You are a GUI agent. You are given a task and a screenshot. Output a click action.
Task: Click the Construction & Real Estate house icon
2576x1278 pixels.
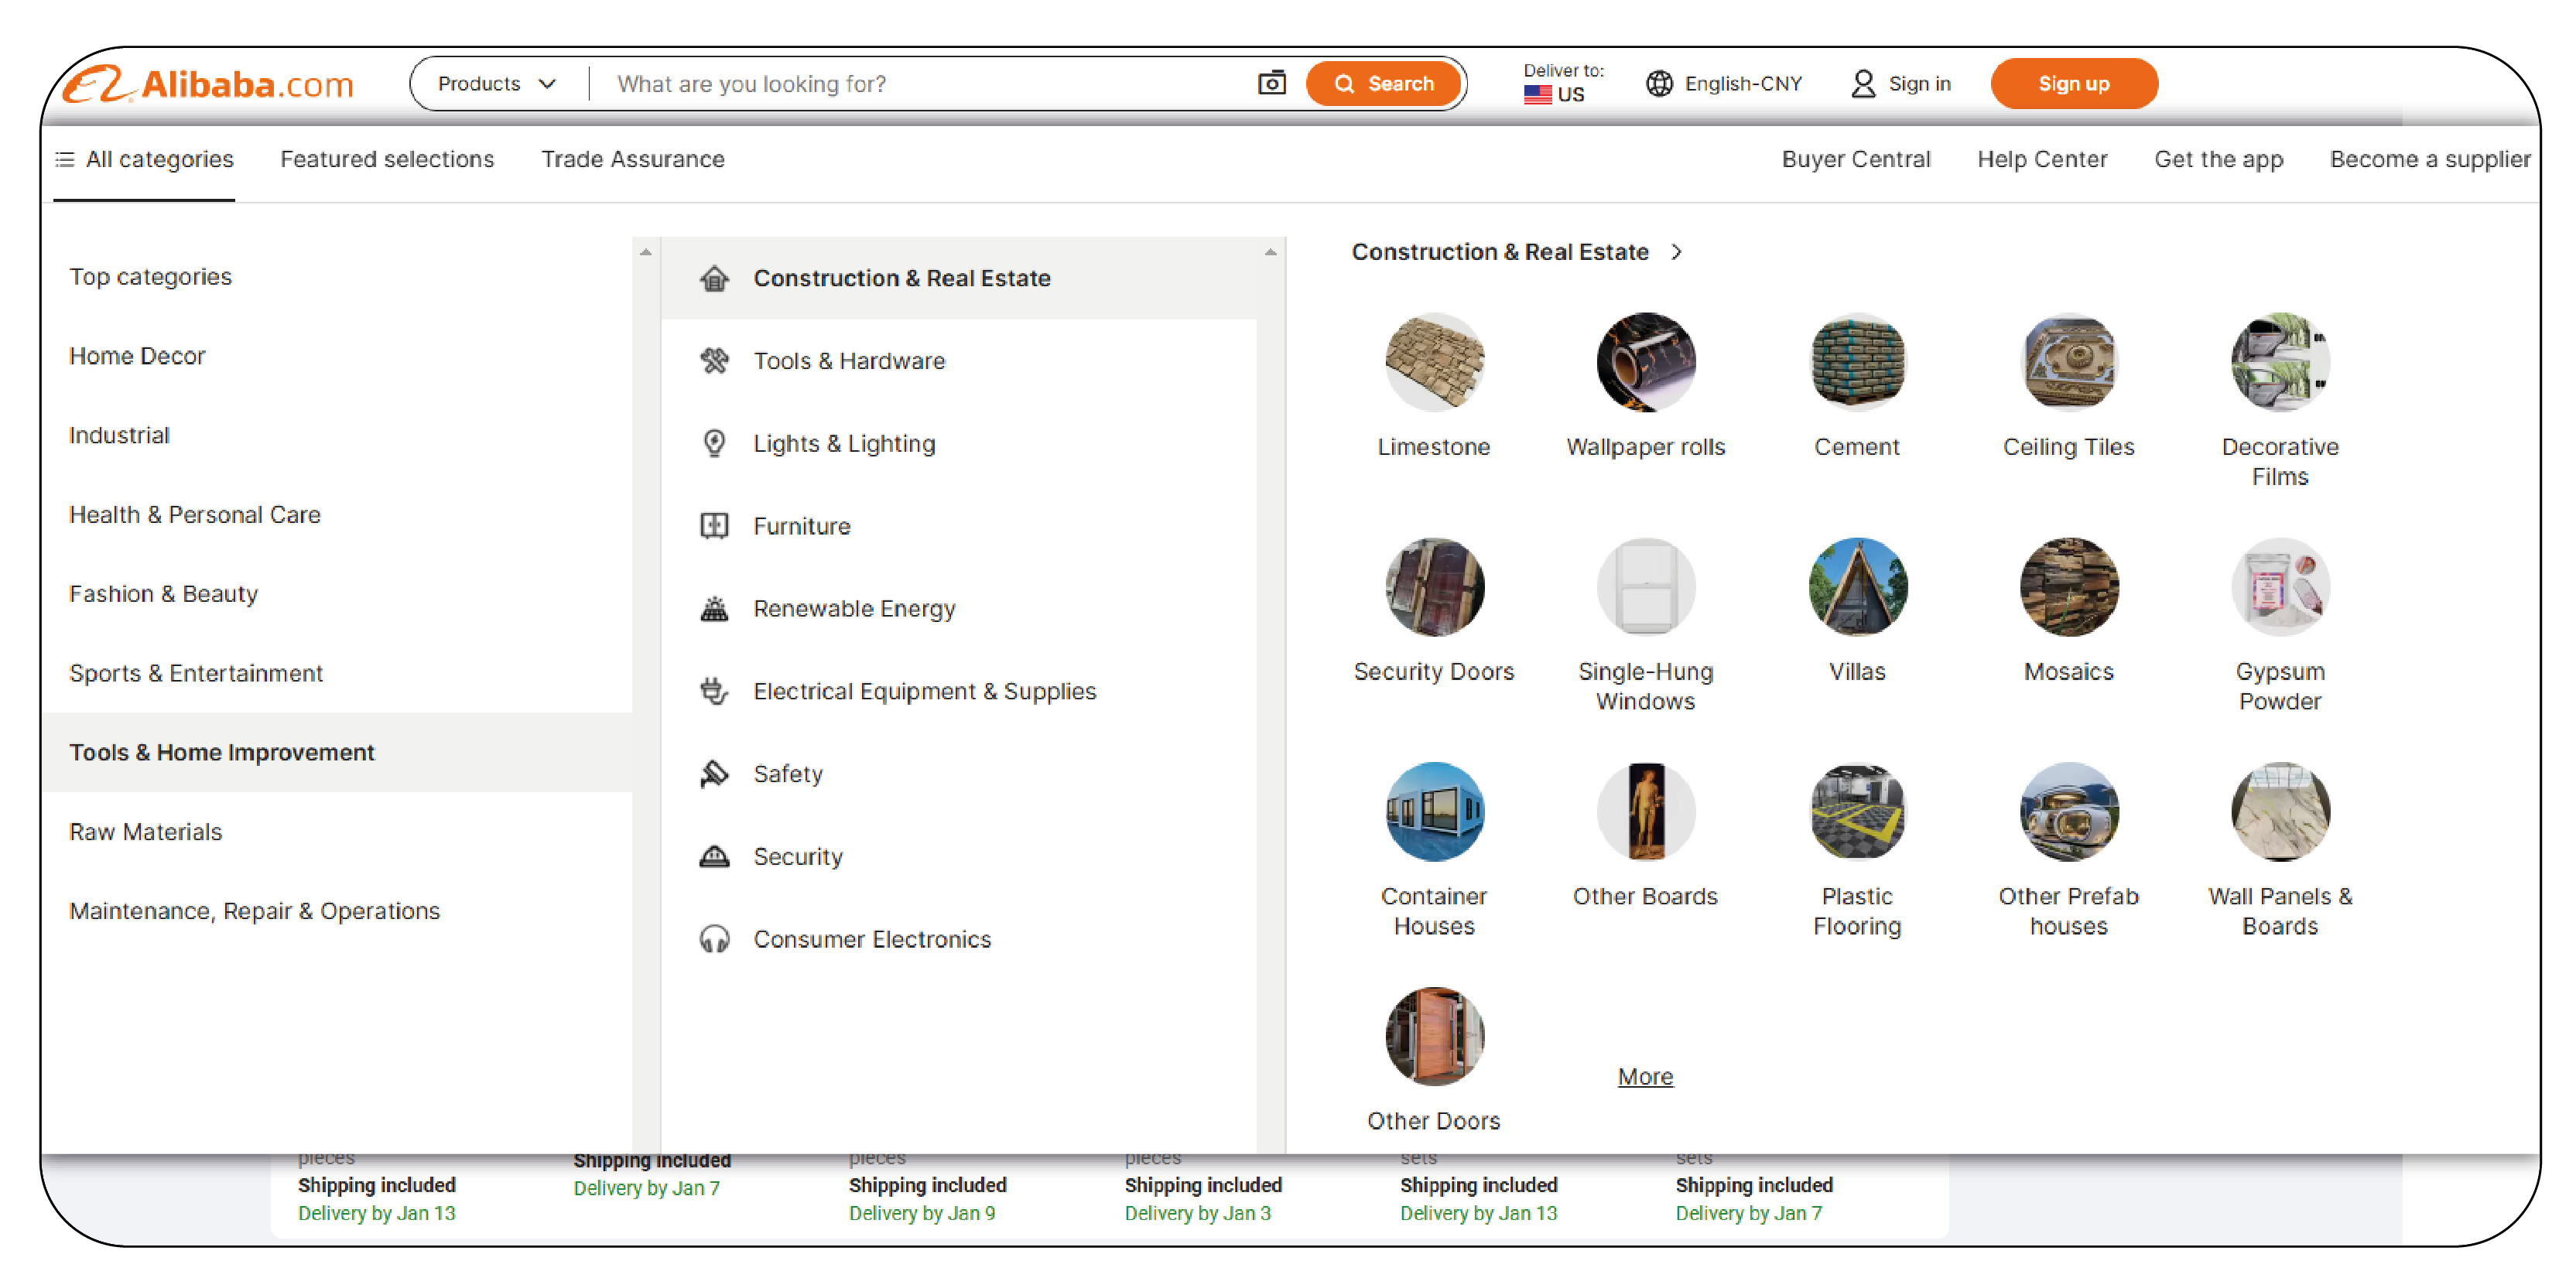714,278
